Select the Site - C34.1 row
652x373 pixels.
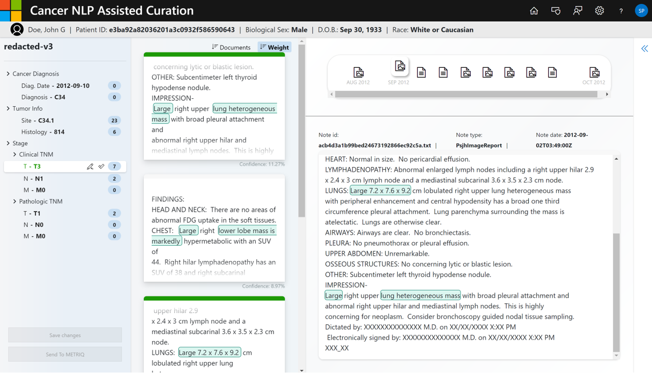[65, 120]
